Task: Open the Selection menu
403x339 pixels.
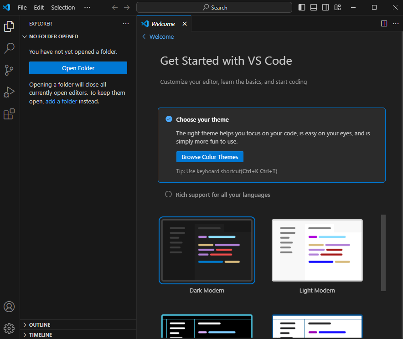Action: (63, 7)
